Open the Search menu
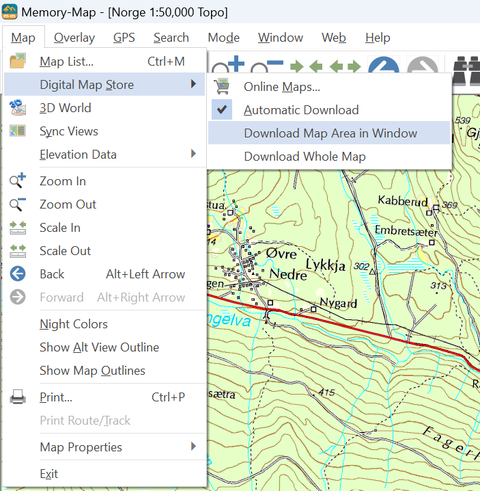Image resolution: width=480 pixels, height=491 pixels. [171, 38]
